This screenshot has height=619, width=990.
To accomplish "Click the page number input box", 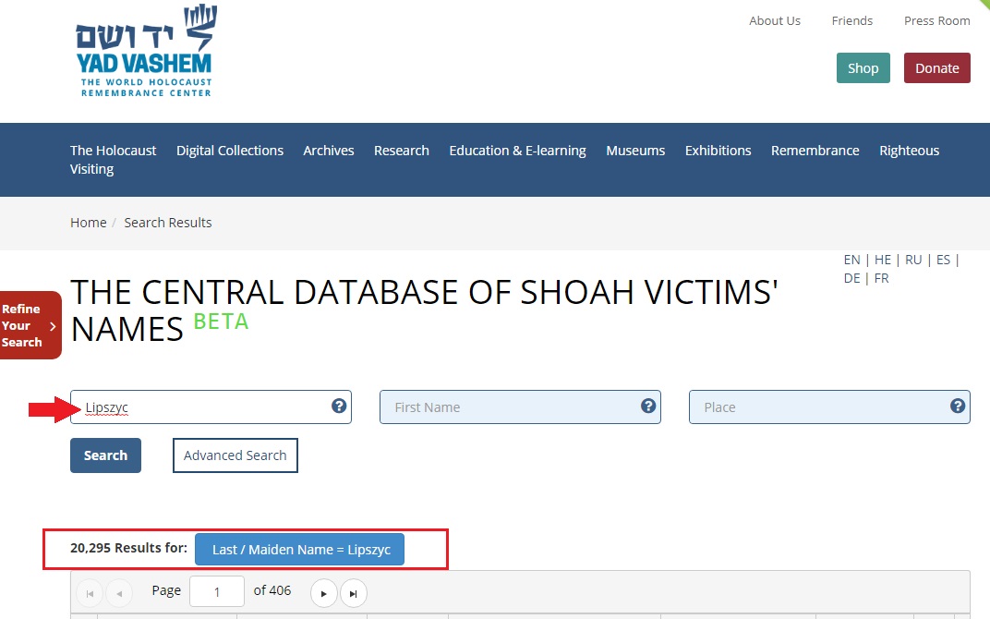I will pos(217,591).
